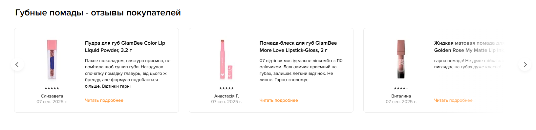
Task: Click the star rating above Анастасія Г.
Action: tap(226, 88)
